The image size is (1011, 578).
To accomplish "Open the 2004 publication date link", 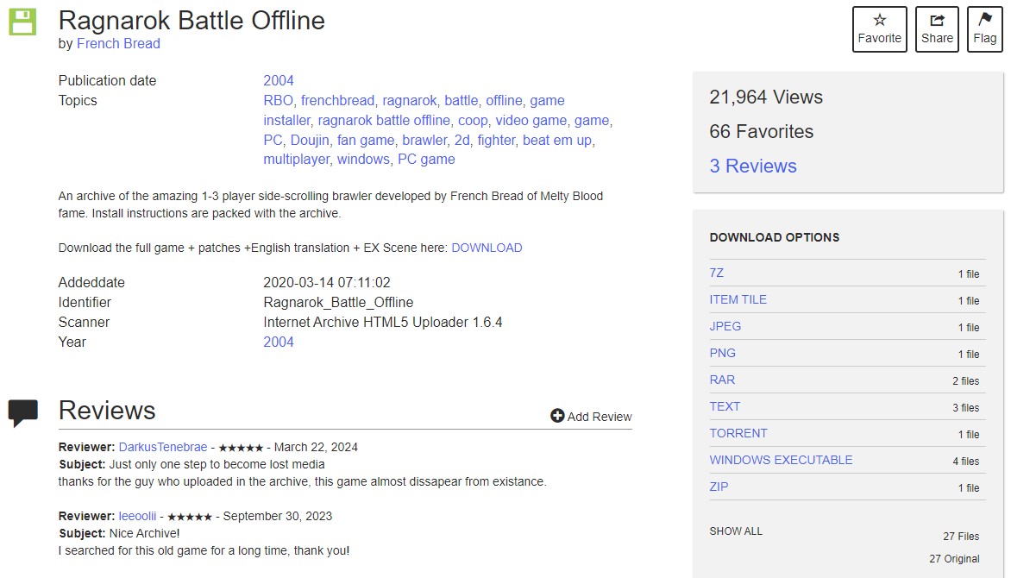I will point(279,80).
